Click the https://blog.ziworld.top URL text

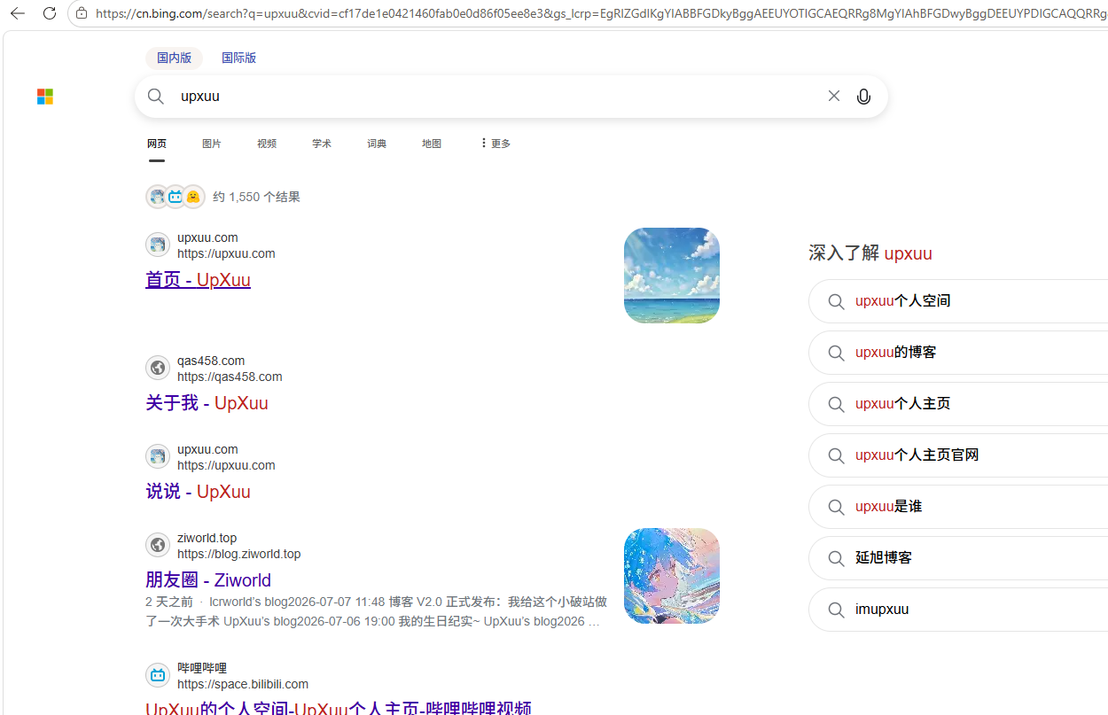coord(238,554)
